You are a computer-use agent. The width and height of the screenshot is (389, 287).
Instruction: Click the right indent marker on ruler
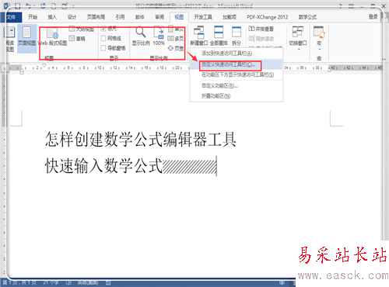[329, 70]
